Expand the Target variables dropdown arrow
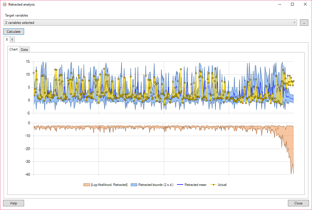Viewport: 312px width, 210px height. [294, 23]
